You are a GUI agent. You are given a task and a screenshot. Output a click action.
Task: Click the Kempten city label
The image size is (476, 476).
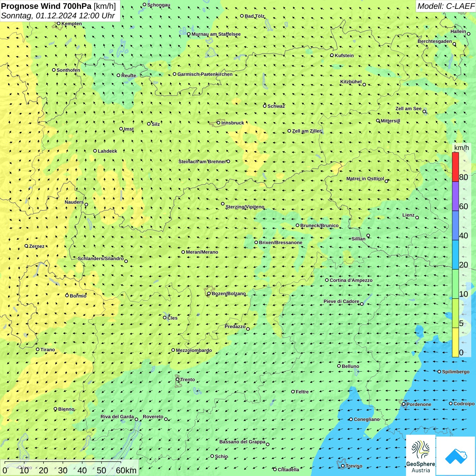click(71, 23)
